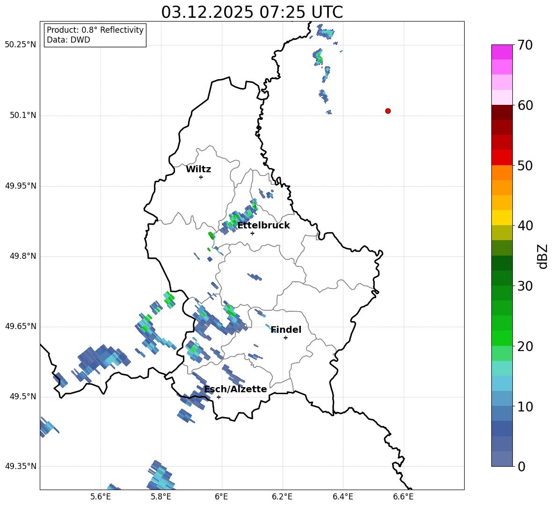Click the colorbar tick label 70
Viewport: 554px width, 506px height.
pos(525,45)
